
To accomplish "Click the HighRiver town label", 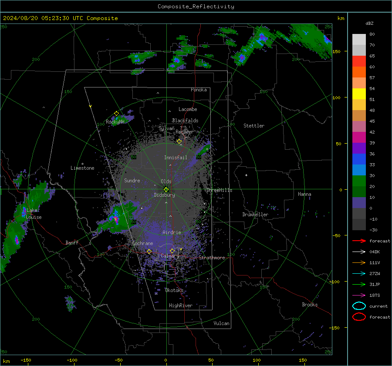I will 181,306.
